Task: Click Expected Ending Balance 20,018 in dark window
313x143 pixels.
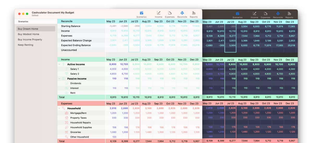Action: tap(291, 45)
